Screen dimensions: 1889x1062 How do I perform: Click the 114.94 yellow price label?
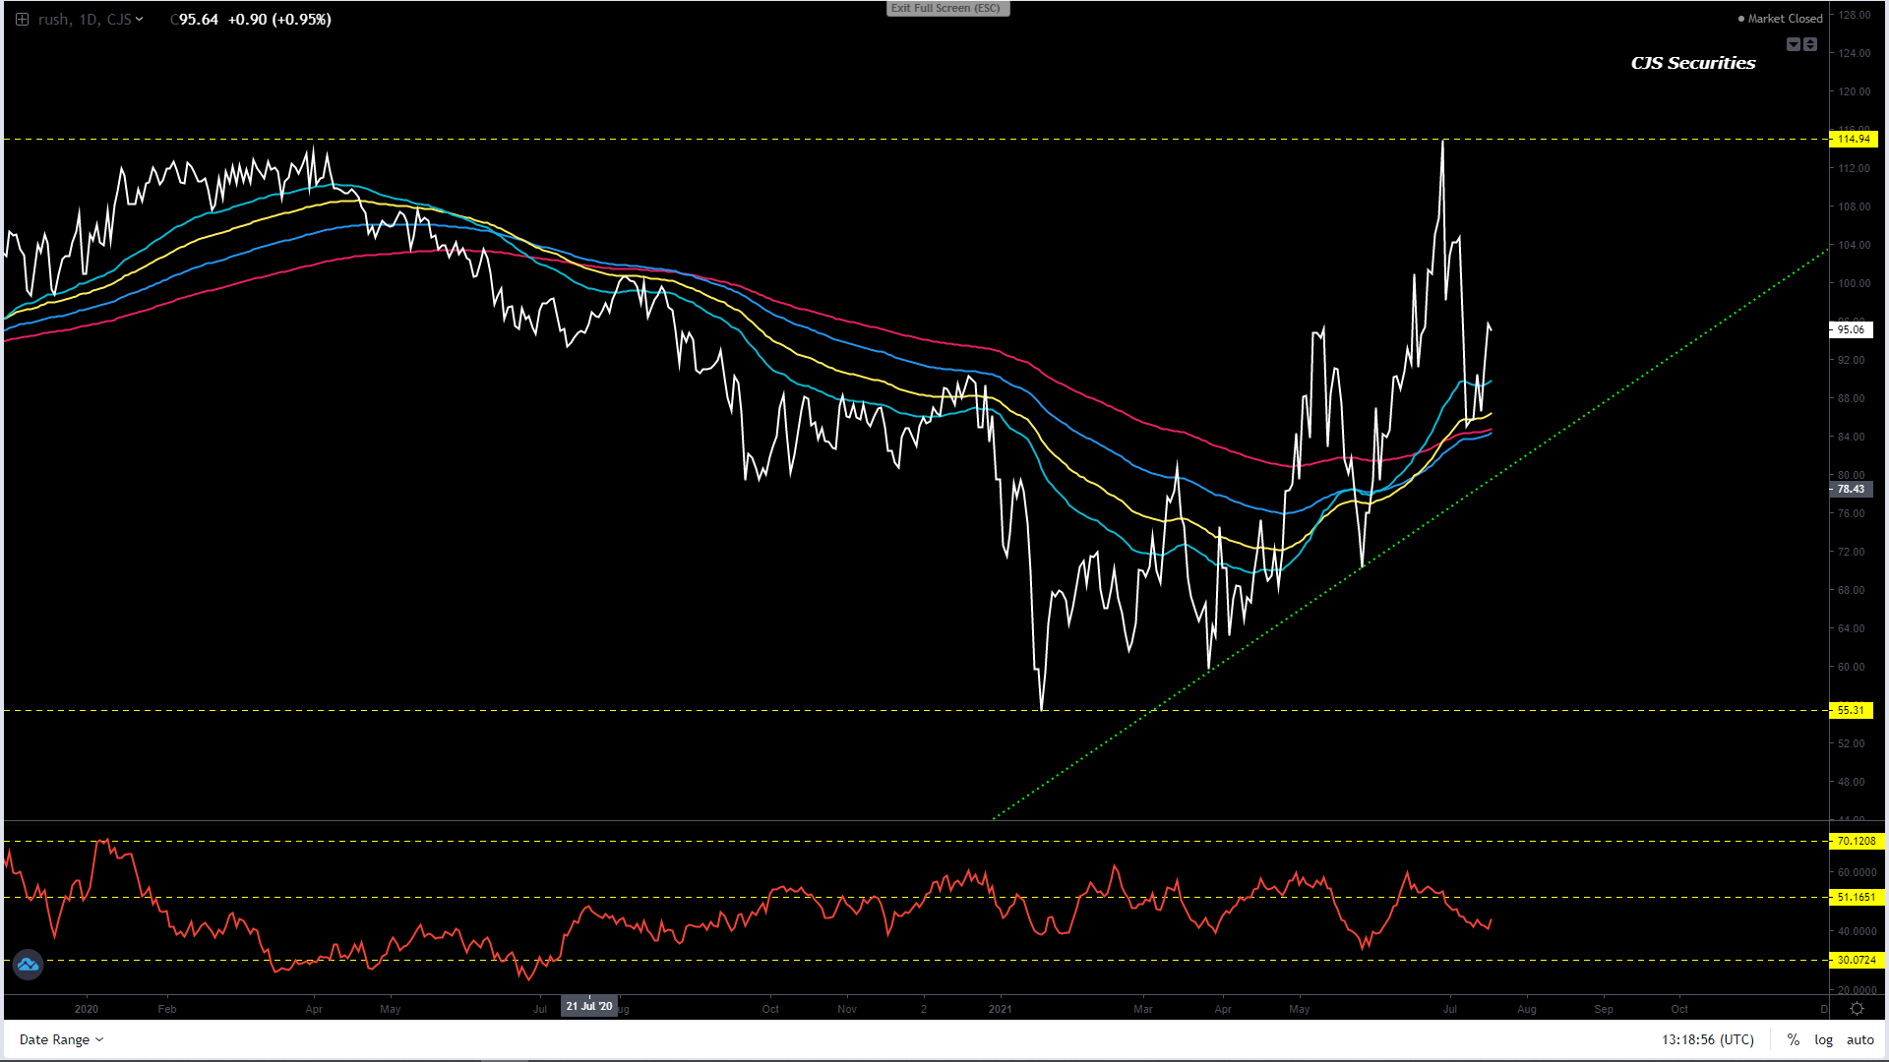1854,139
